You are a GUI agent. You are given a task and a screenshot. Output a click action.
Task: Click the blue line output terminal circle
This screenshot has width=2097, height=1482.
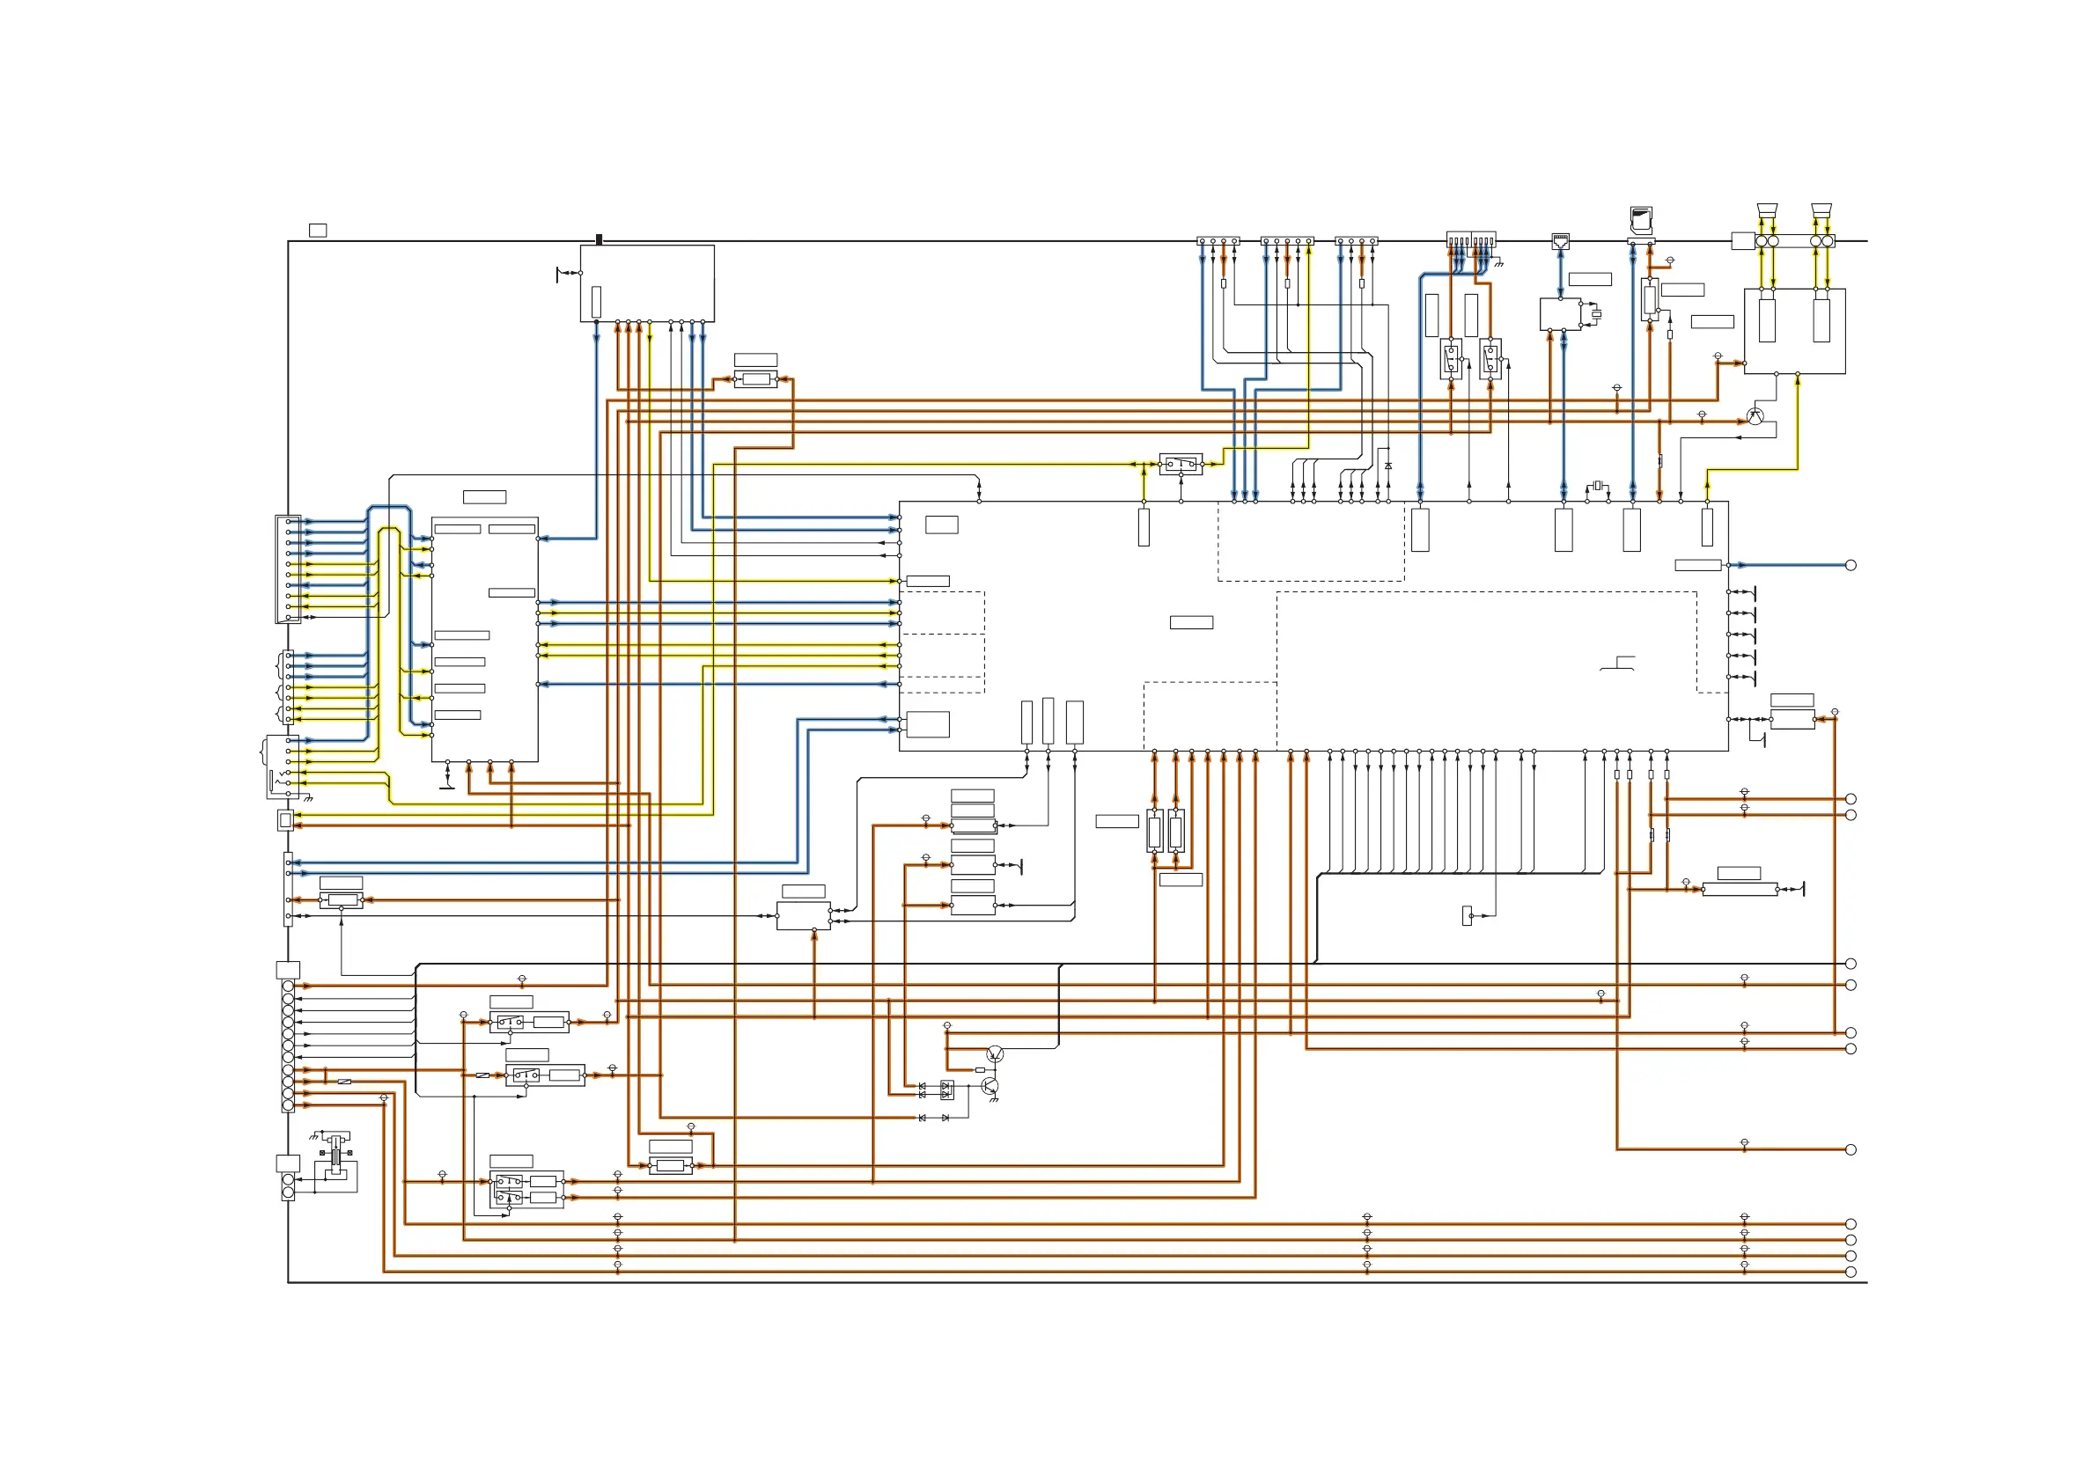[1851, 565]
